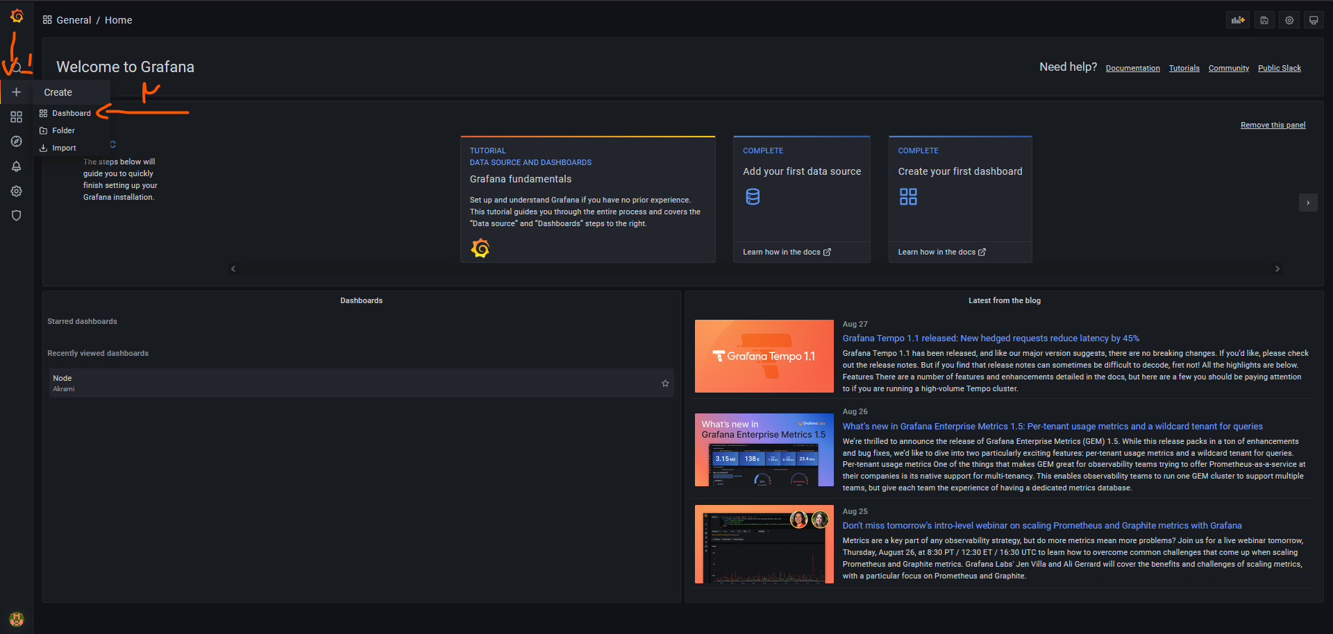
Task: Open Learn how in docs for first dashboard
Action: pyautogui.click(x=941, y=252)
